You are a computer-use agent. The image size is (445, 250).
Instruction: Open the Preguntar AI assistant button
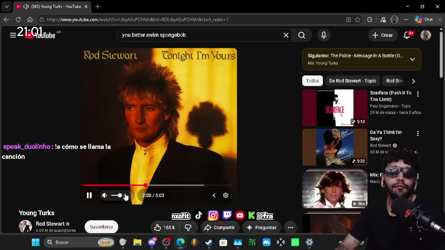coord(261,227)
